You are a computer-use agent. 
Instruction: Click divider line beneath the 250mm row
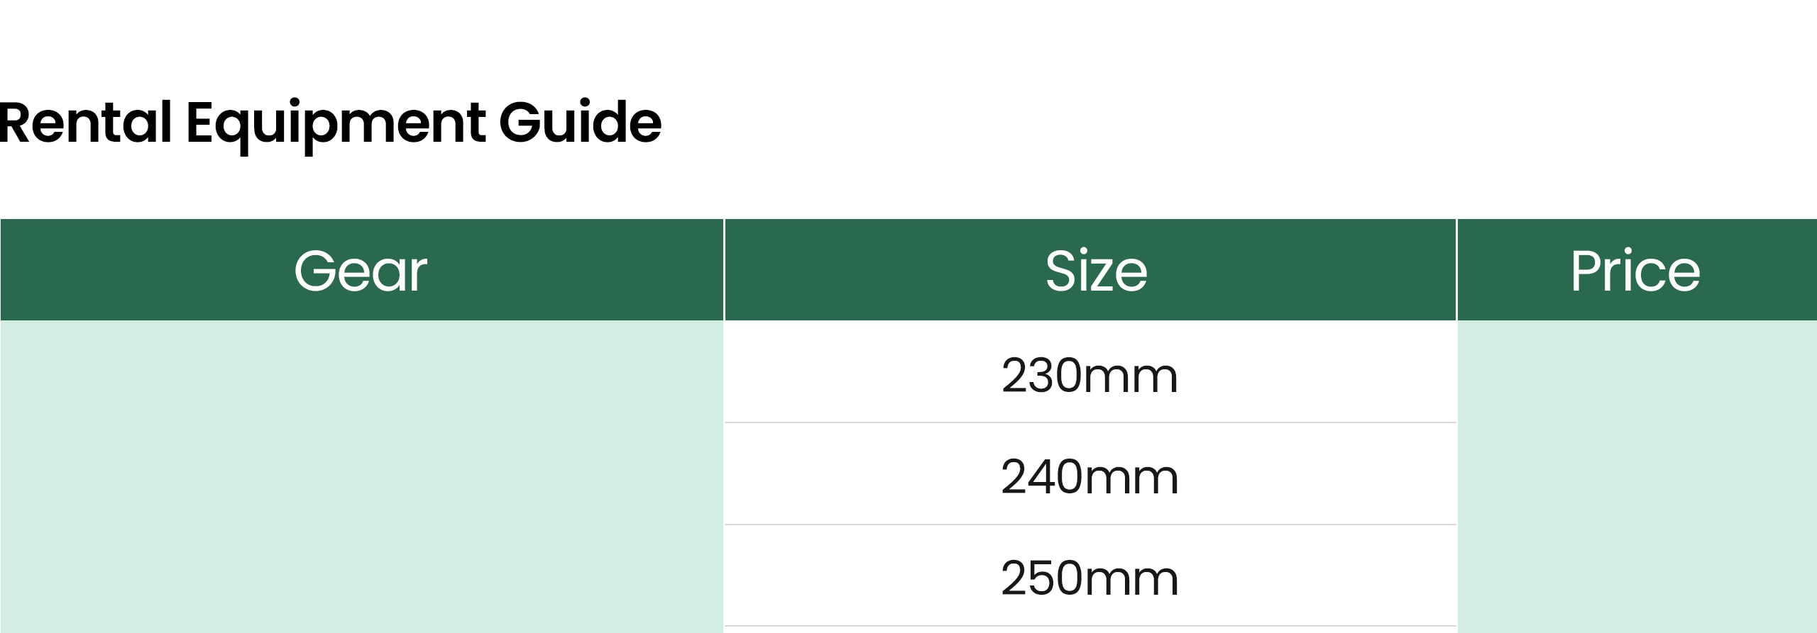(1090, 626)
